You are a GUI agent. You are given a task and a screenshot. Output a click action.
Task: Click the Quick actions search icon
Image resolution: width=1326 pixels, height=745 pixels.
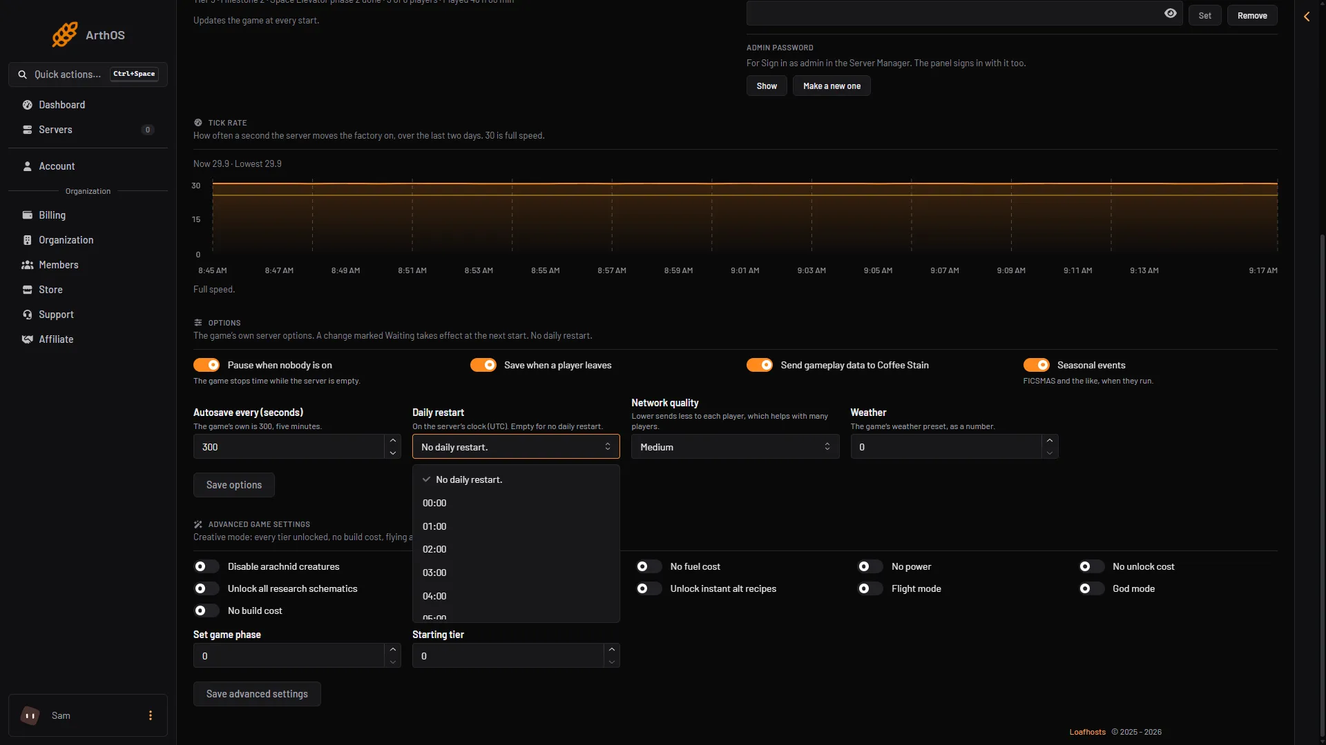[x=23, y=74]
